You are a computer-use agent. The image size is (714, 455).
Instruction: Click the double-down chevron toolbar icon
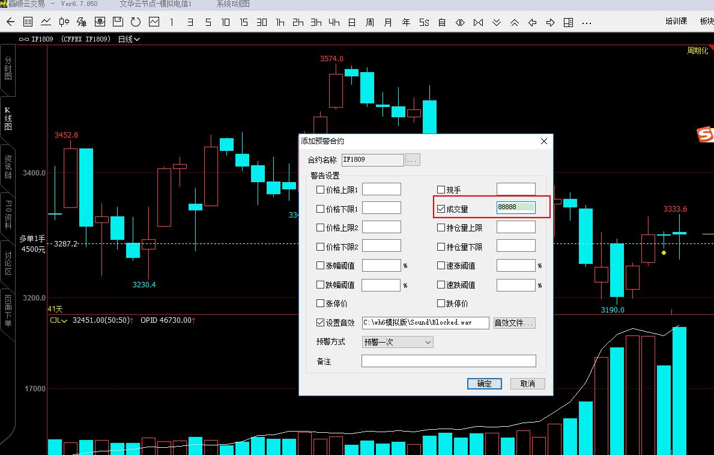pyautogui.click(x=497, y=22)
